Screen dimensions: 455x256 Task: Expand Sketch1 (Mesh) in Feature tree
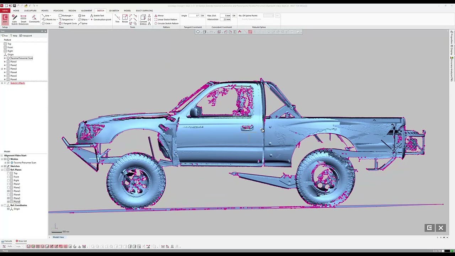pyautogui.click(x=2, y=83)
